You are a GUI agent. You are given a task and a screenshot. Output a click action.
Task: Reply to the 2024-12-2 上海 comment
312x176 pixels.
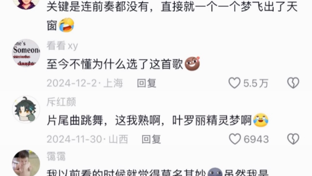146,83
